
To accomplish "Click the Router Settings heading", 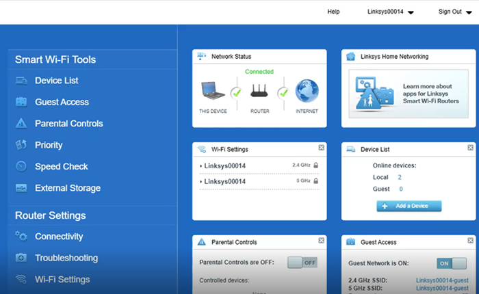I will tap(51, 215).
